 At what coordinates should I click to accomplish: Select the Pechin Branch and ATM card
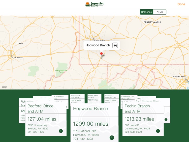(x=143, y=119)
